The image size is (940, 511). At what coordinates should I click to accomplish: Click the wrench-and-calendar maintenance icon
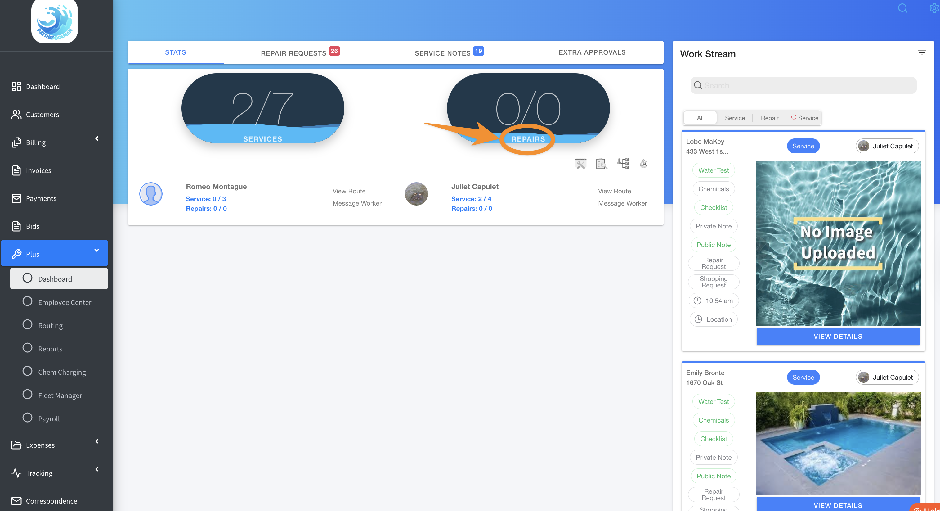[580, 164]
